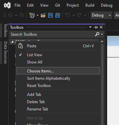Click the Paste clipboard icon

click(x=20, y=46)
